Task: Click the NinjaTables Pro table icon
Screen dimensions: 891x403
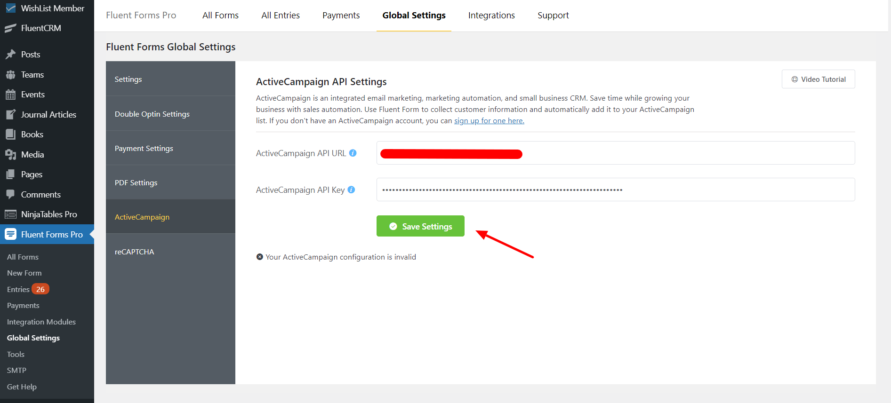Action: [10, 214]
